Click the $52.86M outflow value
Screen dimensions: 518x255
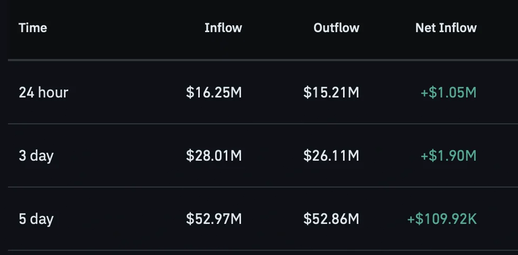pos(331,219)
